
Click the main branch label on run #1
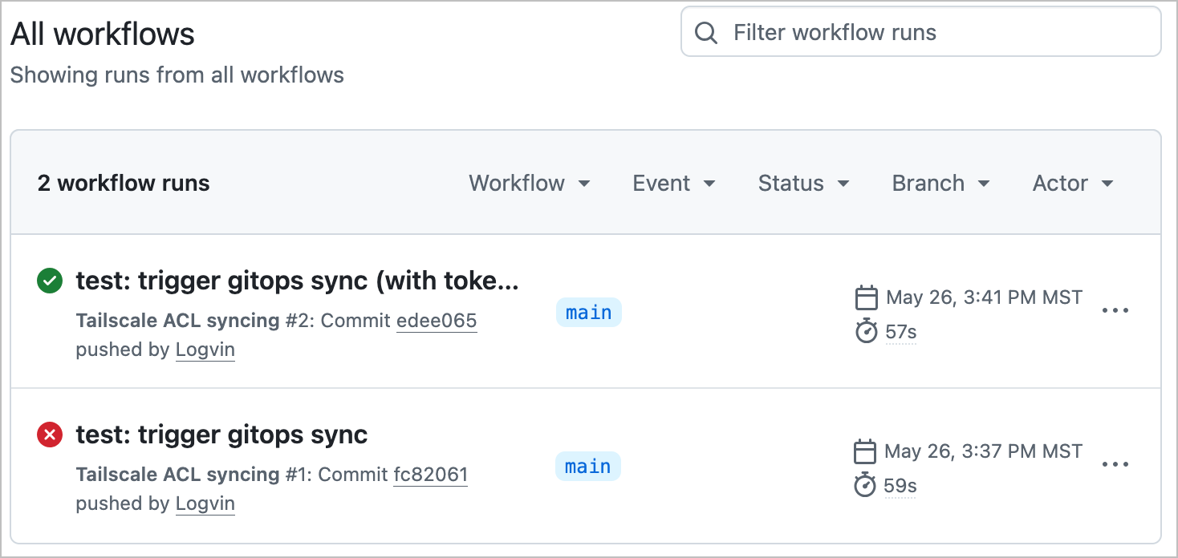[x=588, y=467]
